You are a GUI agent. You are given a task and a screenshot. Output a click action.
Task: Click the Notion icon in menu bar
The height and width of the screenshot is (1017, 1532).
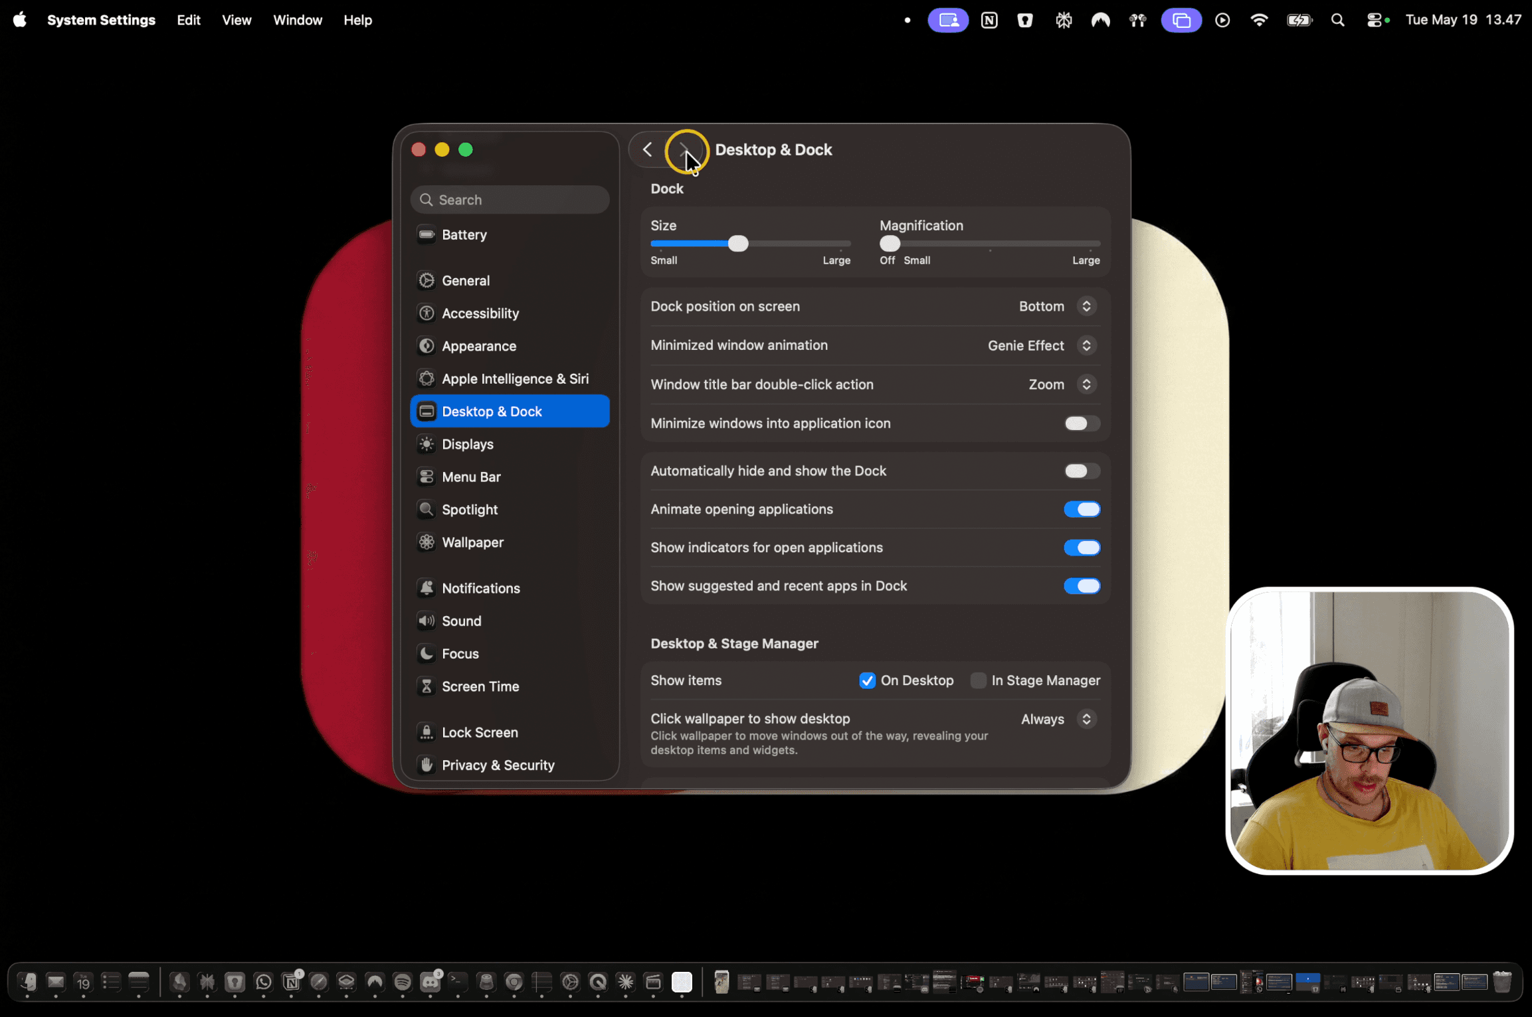(989, 21)
